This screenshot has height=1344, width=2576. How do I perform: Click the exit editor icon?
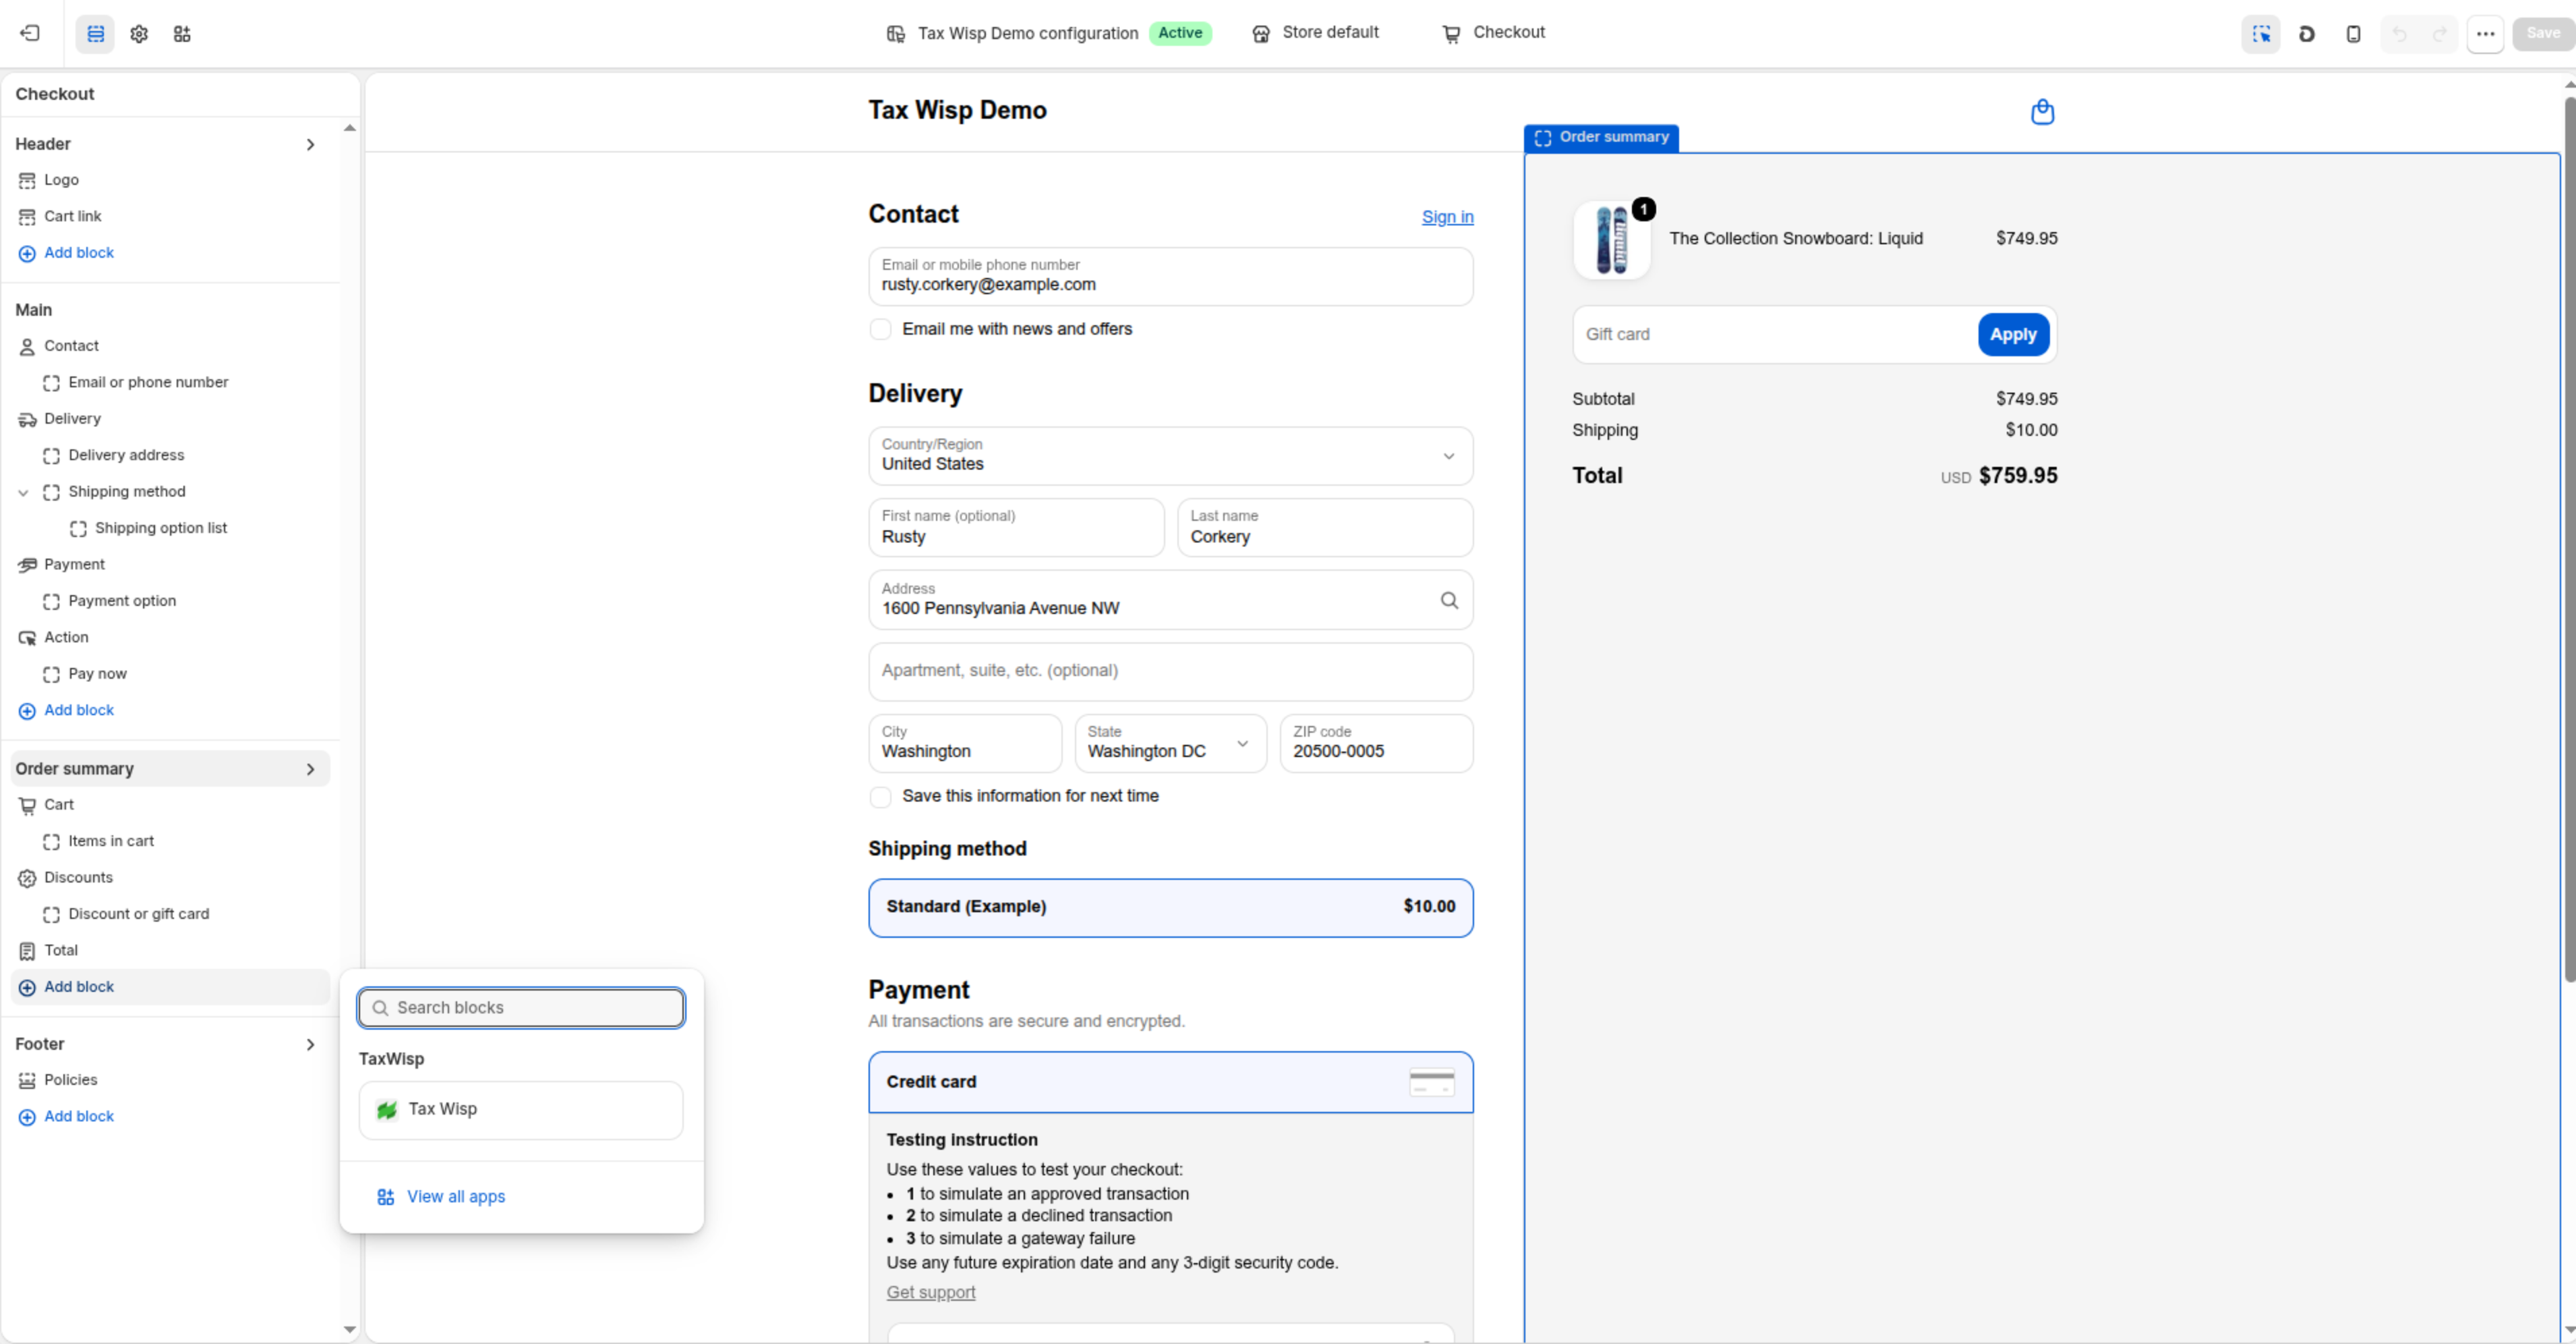click(30, 33)
